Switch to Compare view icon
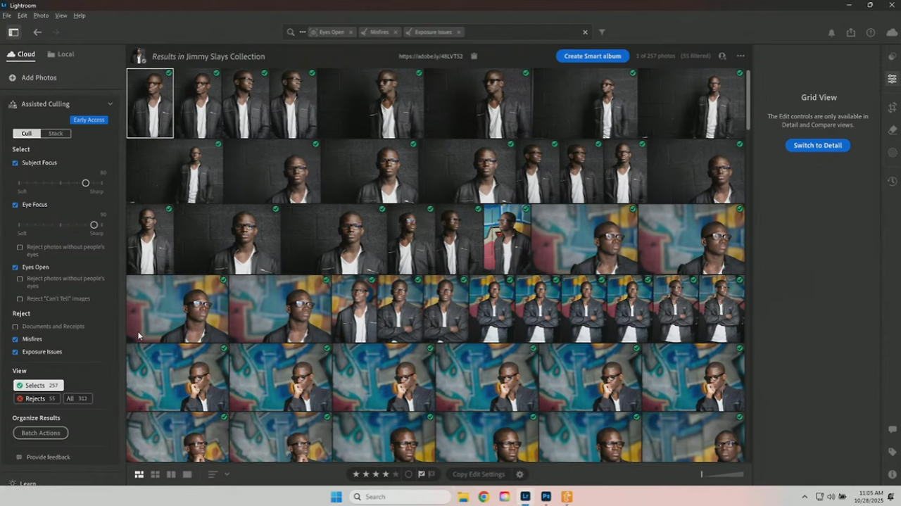 click(x=171, y=475)
